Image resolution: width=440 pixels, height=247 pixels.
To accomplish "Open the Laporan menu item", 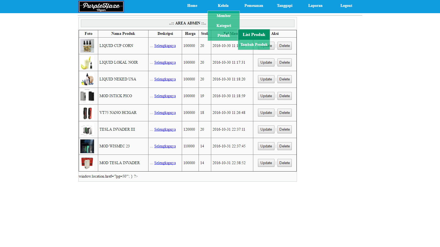I will pyautogui.click(x=315, y=5).
